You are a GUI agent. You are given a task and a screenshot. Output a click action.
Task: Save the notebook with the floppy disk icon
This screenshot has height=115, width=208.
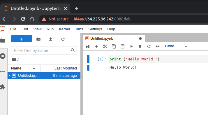[88, 46]
